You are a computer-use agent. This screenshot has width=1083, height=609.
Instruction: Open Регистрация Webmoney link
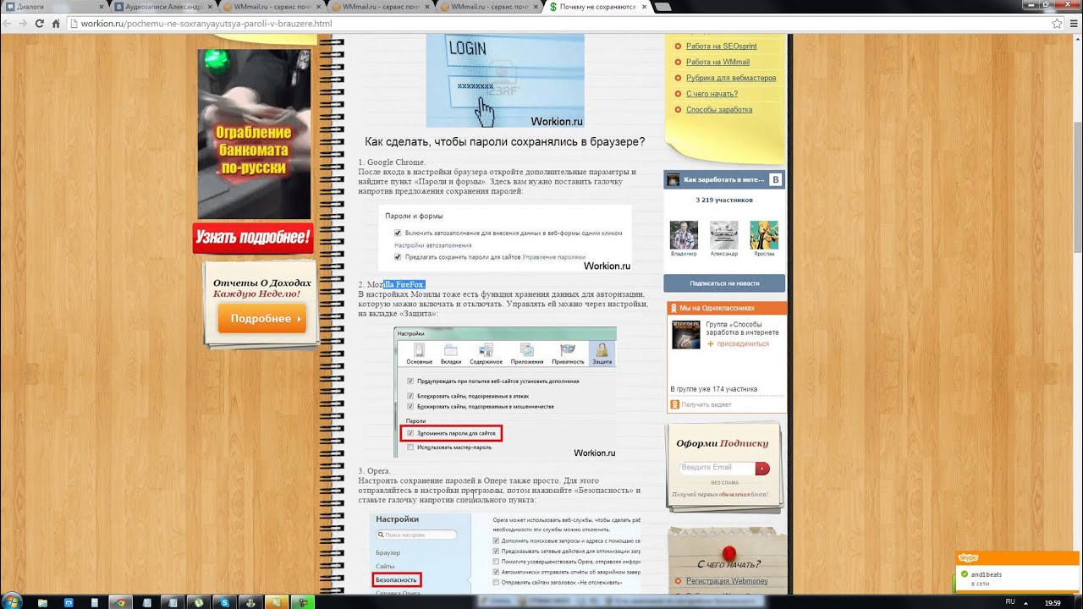click(727, 581)
